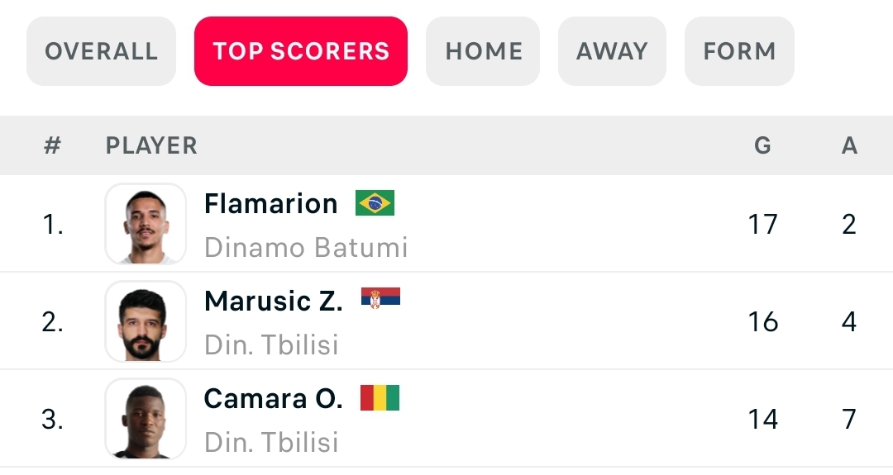
Task: Open the Dinamo Batumi team link
Action: coord(306,247)
